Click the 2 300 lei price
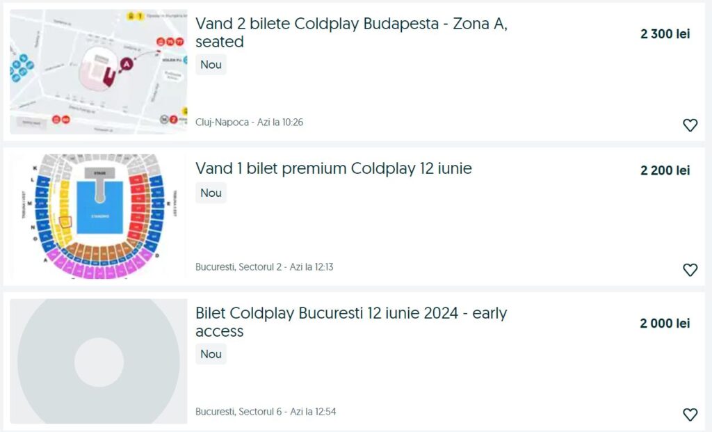 [665, 34]
